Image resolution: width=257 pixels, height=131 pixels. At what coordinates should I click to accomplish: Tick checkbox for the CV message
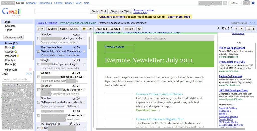point(38,128)
